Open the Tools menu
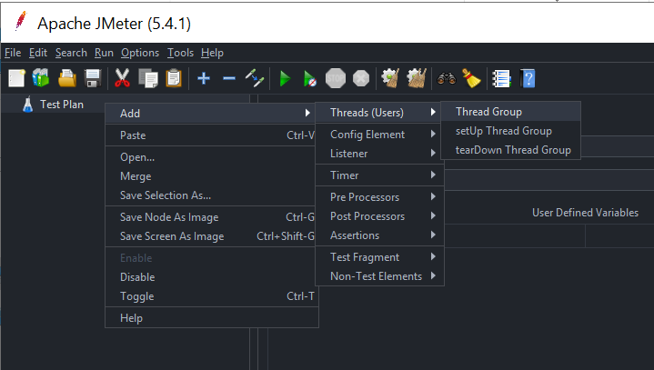The image size is (654, 370). [x=180, y=53]
